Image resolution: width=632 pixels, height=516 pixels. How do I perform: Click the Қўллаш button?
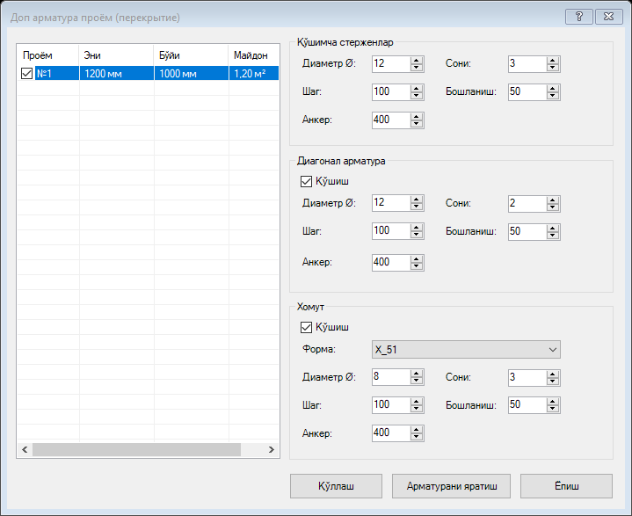coord(336,486)
